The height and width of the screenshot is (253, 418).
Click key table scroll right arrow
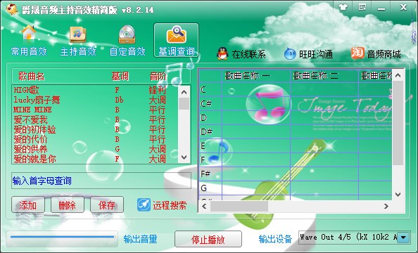386,206
